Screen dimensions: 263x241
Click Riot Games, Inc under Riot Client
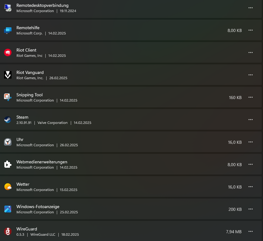29,56
